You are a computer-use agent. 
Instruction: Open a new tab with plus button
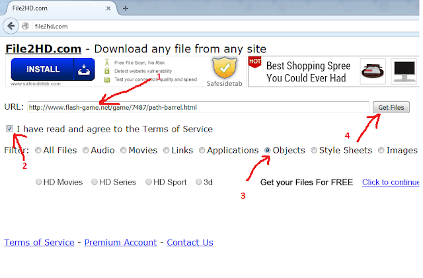pyautogui.click(x=125, y=9)
